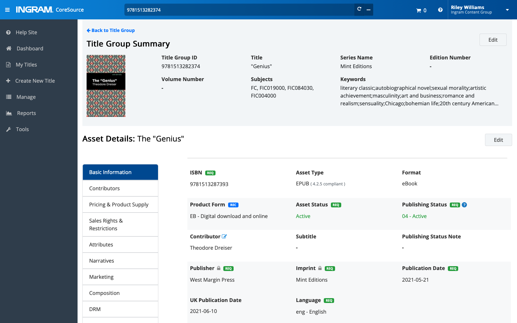Open Create New Title in sidebar
The height and width of the screenshot is (323, 517).
click(35, 81)
